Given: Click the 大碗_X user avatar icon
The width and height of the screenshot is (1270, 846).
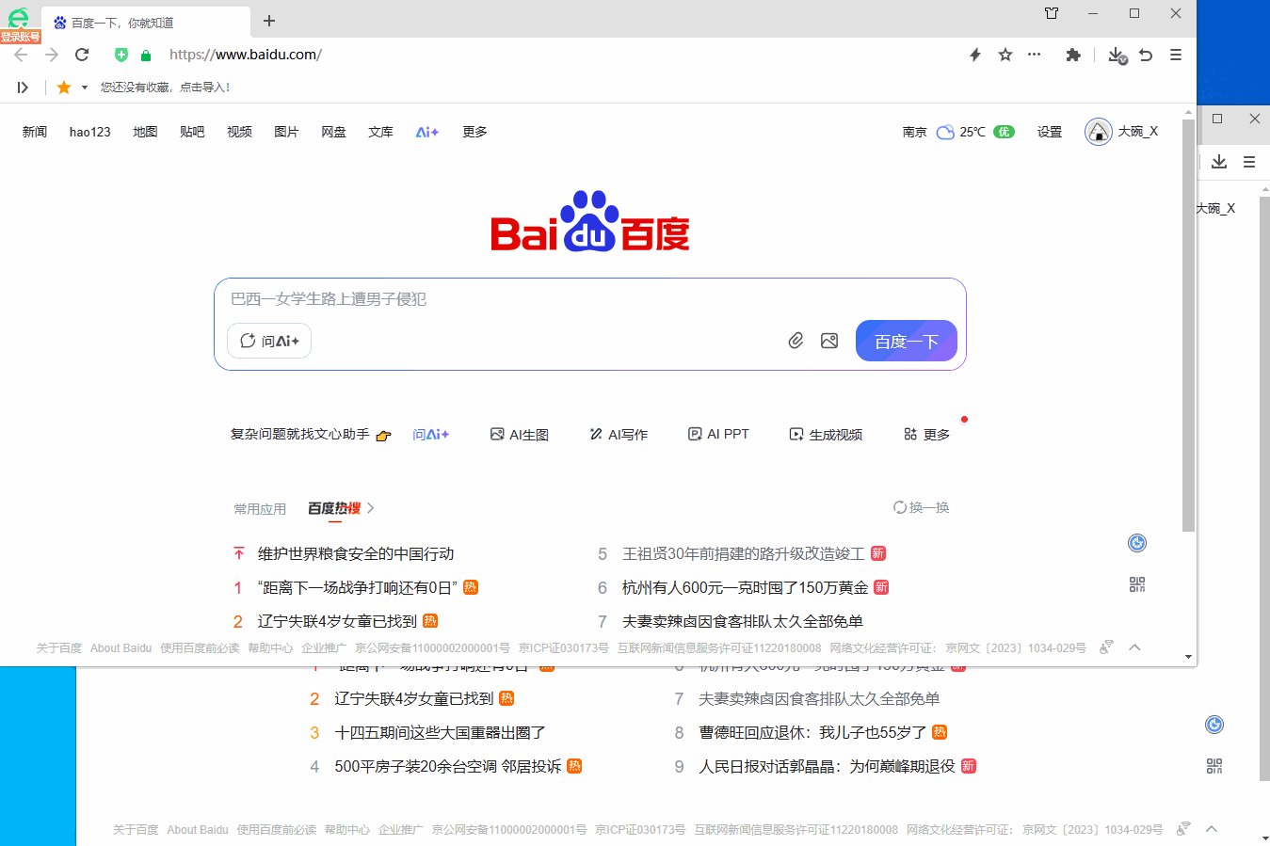Looking at the screenshot, I should coord(1098,131).
